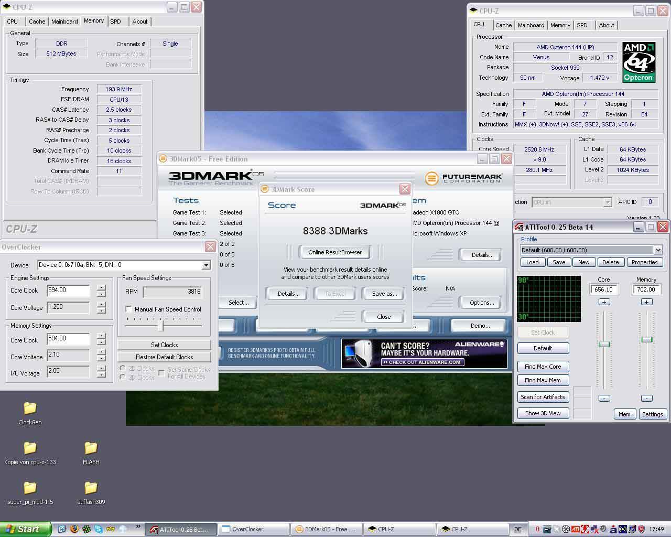Select the 3D Clocks radio button
The width and height of the screenshot is (671, 537).
coord(123,377)
